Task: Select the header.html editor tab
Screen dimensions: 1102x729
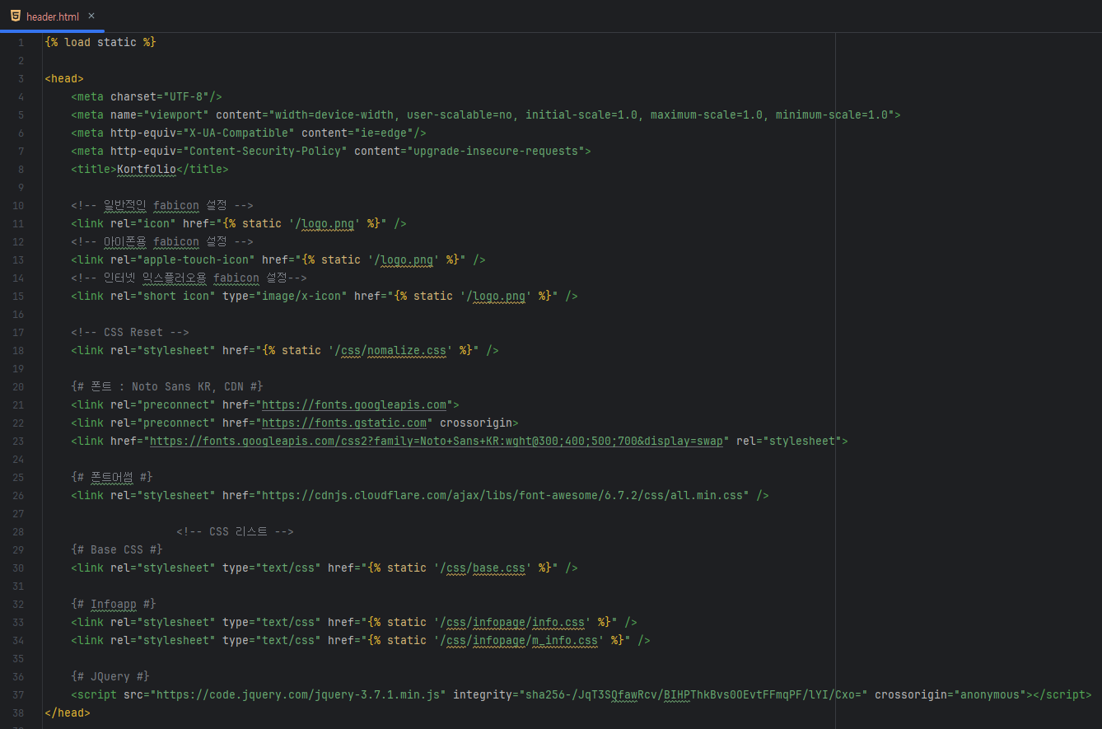Action: click(52, 16)
